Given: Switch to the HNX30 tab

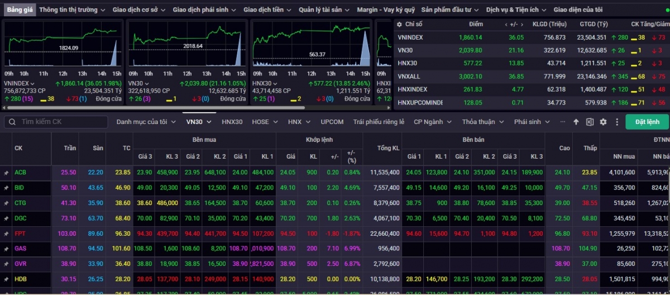Looking at the screenshot, I should tap(232, 122).
